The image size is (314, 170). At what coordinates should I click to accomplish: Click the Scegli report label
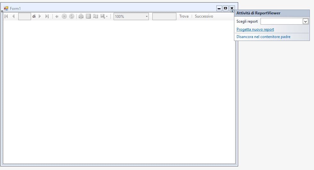[247, 21]
